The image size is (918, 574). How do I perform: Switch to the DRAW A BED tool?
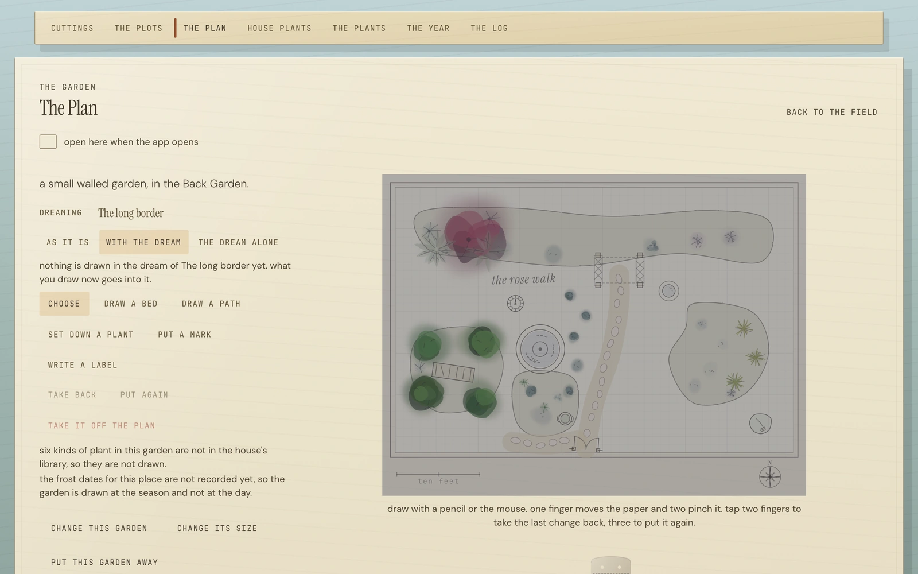tap(131, 304)
